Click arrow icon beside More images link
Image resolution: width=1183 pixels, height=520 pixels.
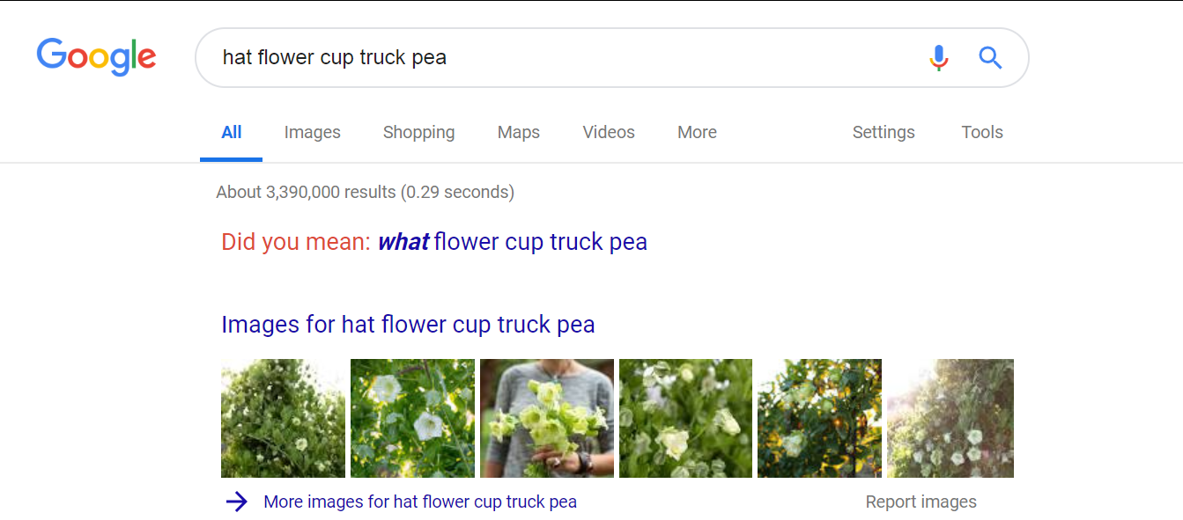click(x=236, y=502)
